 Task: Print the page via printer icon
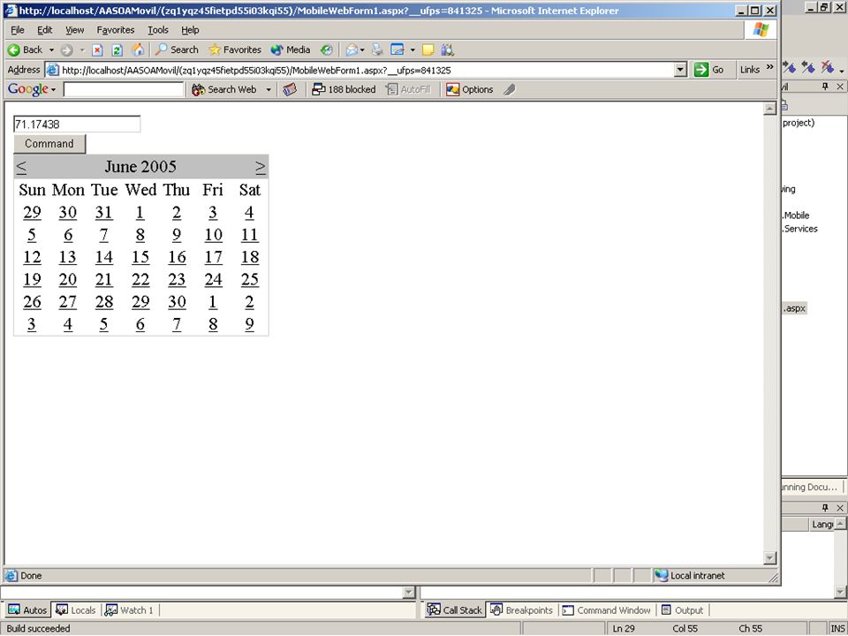(377, 50)
